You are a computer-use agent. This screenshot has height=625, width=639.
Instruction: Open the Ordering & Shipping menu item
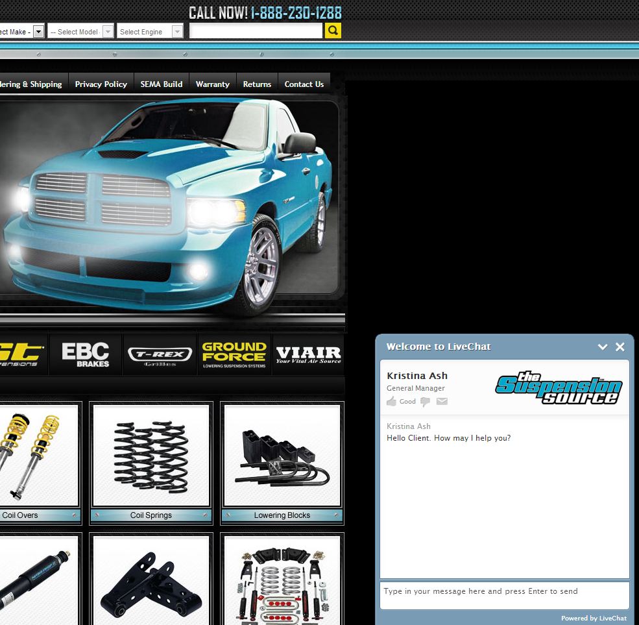pyautogui.click(x=31, y=84)
